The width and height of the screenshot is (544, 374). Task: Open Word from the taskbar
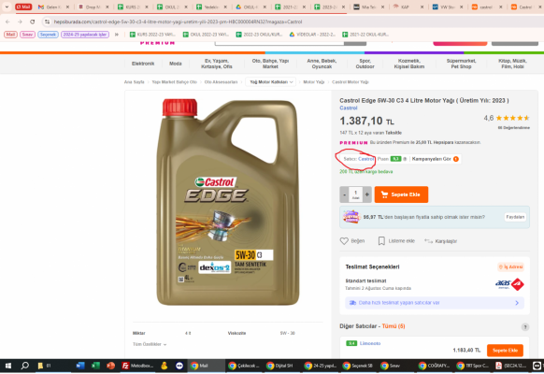coord(80,366)
